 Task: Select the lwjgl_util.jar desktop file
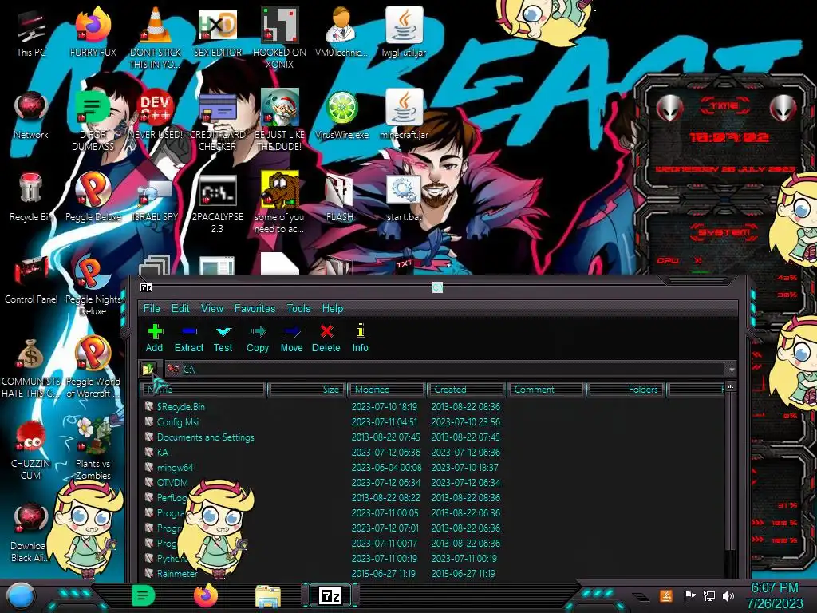click(404, 32)
